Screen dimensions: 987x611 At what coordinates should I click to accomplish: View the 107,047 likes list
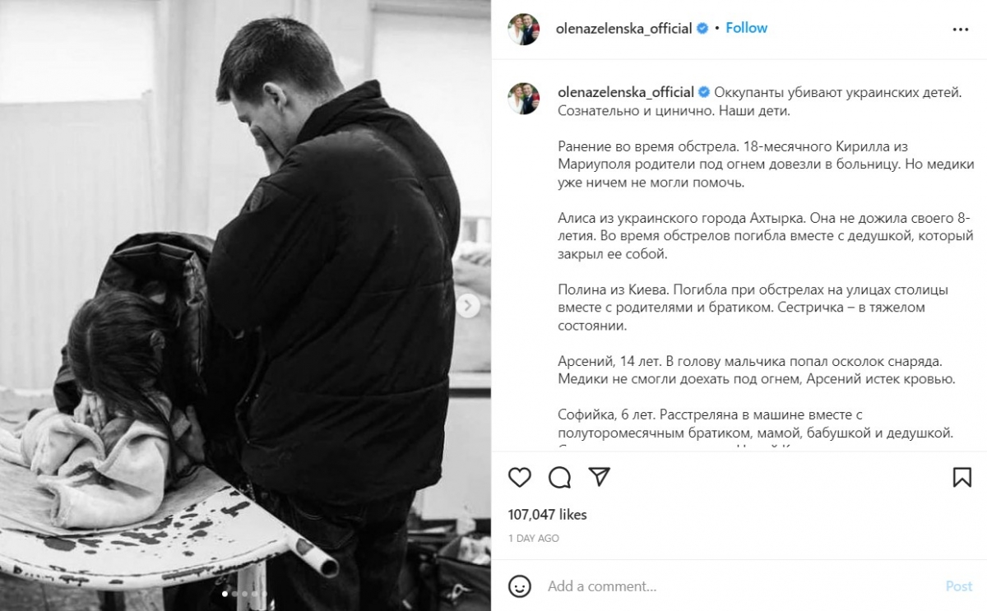[x=548, y=515]
